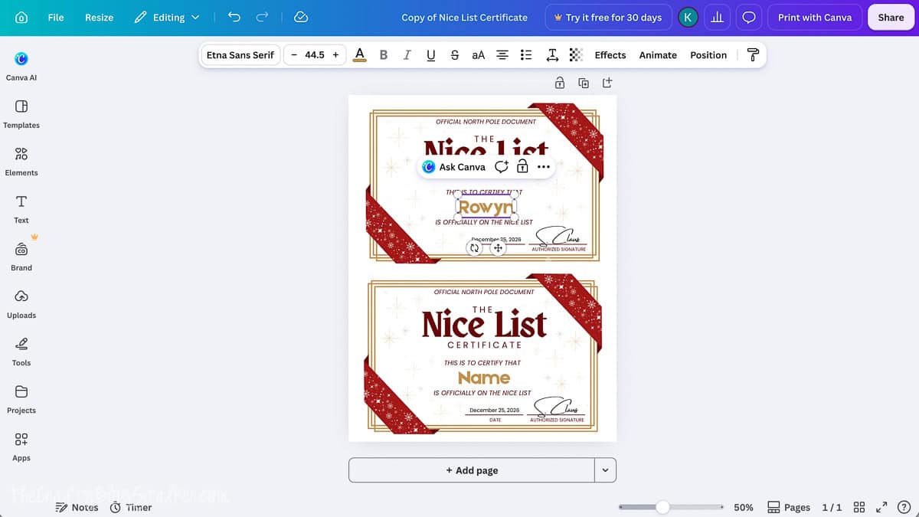Open the File menu
919x517 pixels.
pyautogui.click(x=56, y=17)
